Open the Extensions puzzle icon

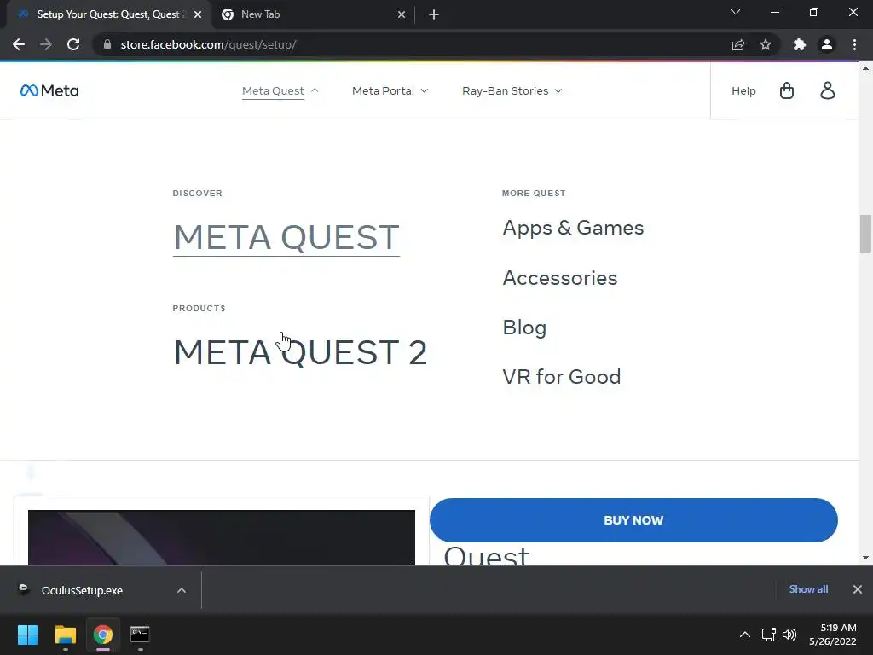(x=800, y=44)
